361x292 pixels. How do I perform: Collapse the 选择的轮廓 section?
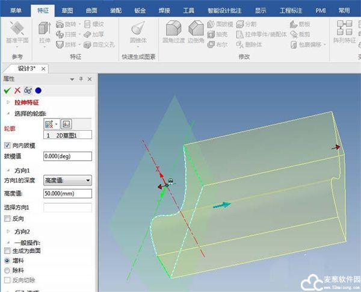tap(8, 113)
